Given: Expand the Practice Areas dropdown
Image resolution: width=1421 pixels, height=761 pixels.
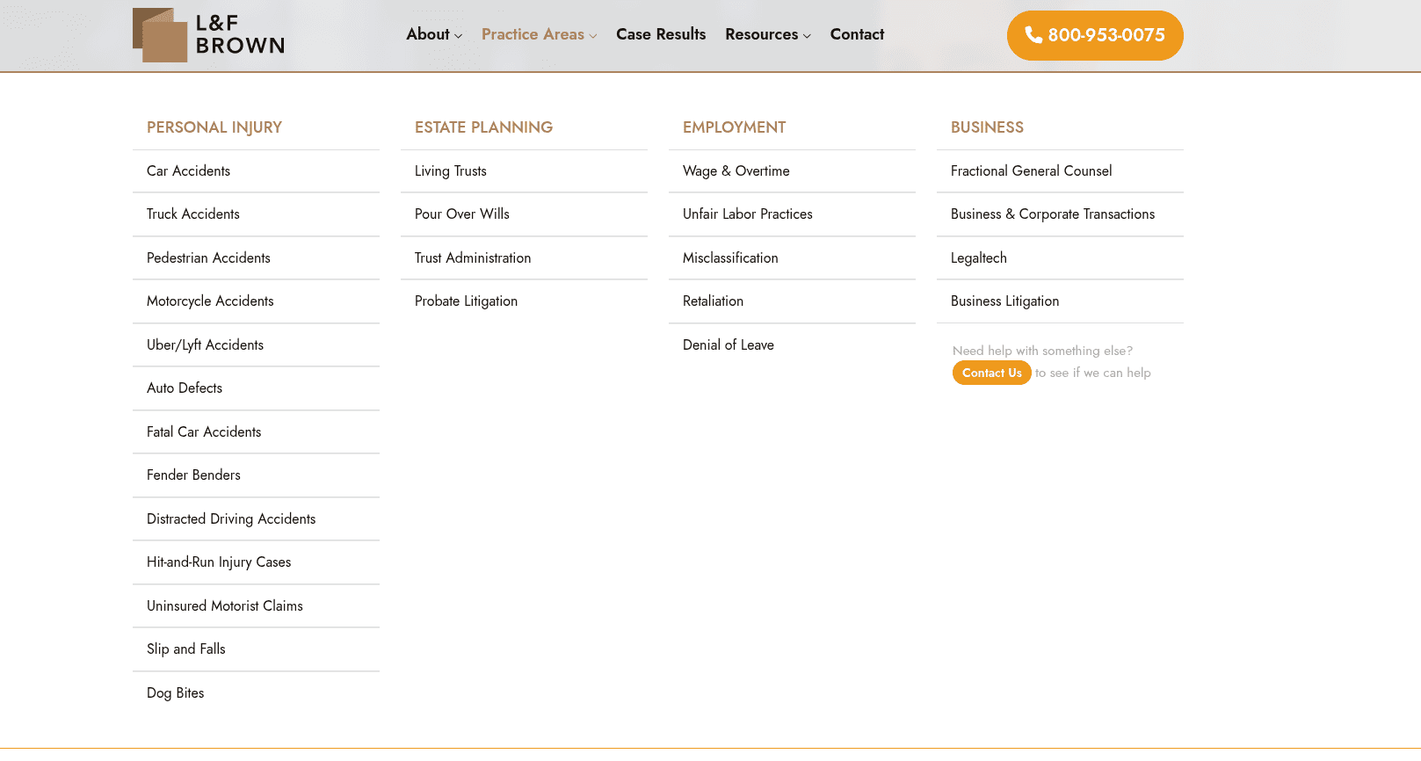Looking at the screenshot, I should point(539,34).
